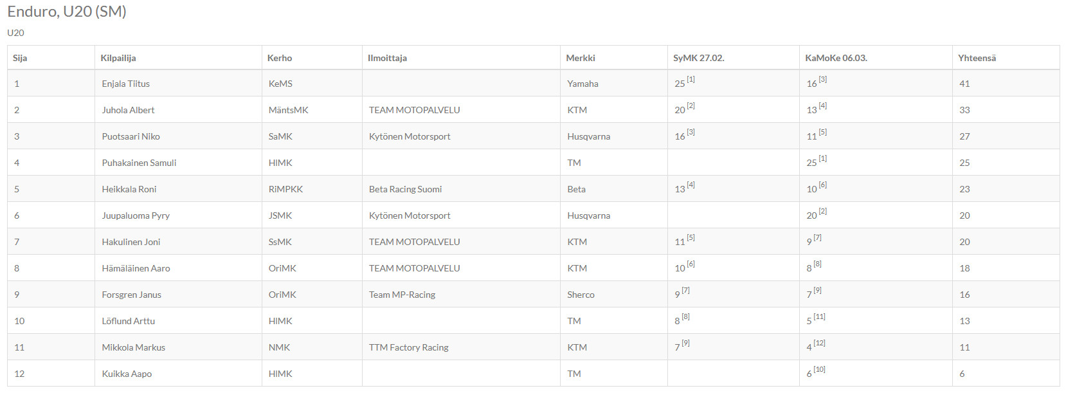This screenshot has width=1066, height=393.
Task: Click brand 'Sherco' in Forsgren's row
Action: (x=581, y=295)
